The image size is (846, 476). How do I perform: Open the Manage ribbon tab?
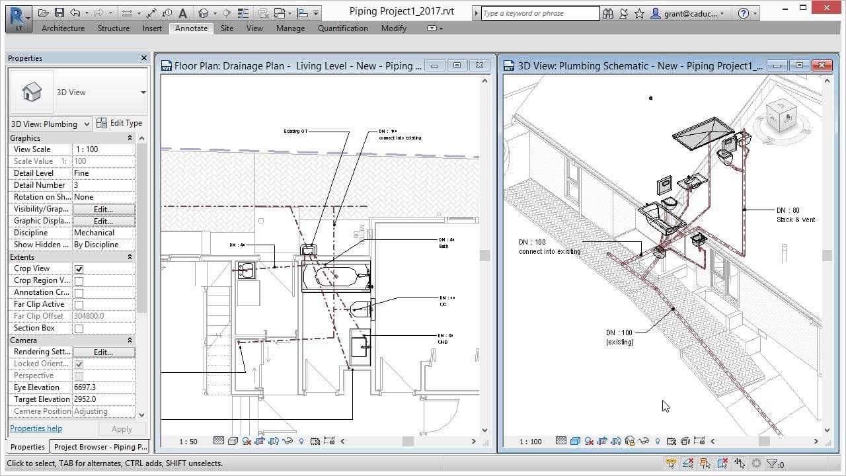[x=290, y=28]
